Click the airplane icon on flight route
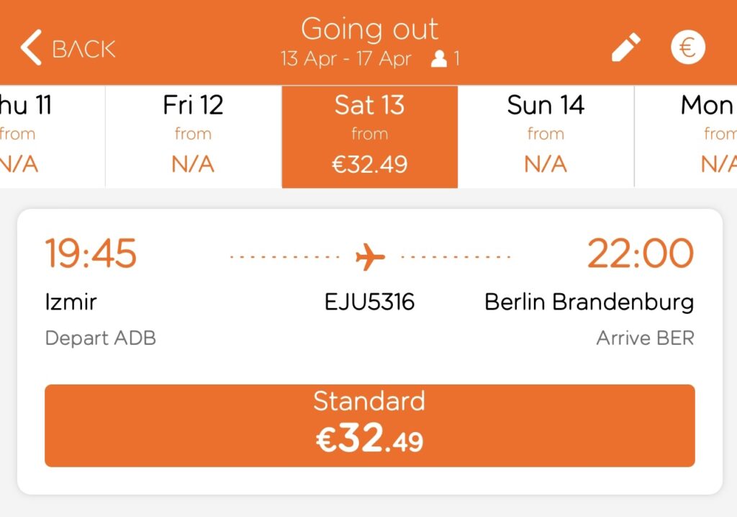 coord(368,254)
